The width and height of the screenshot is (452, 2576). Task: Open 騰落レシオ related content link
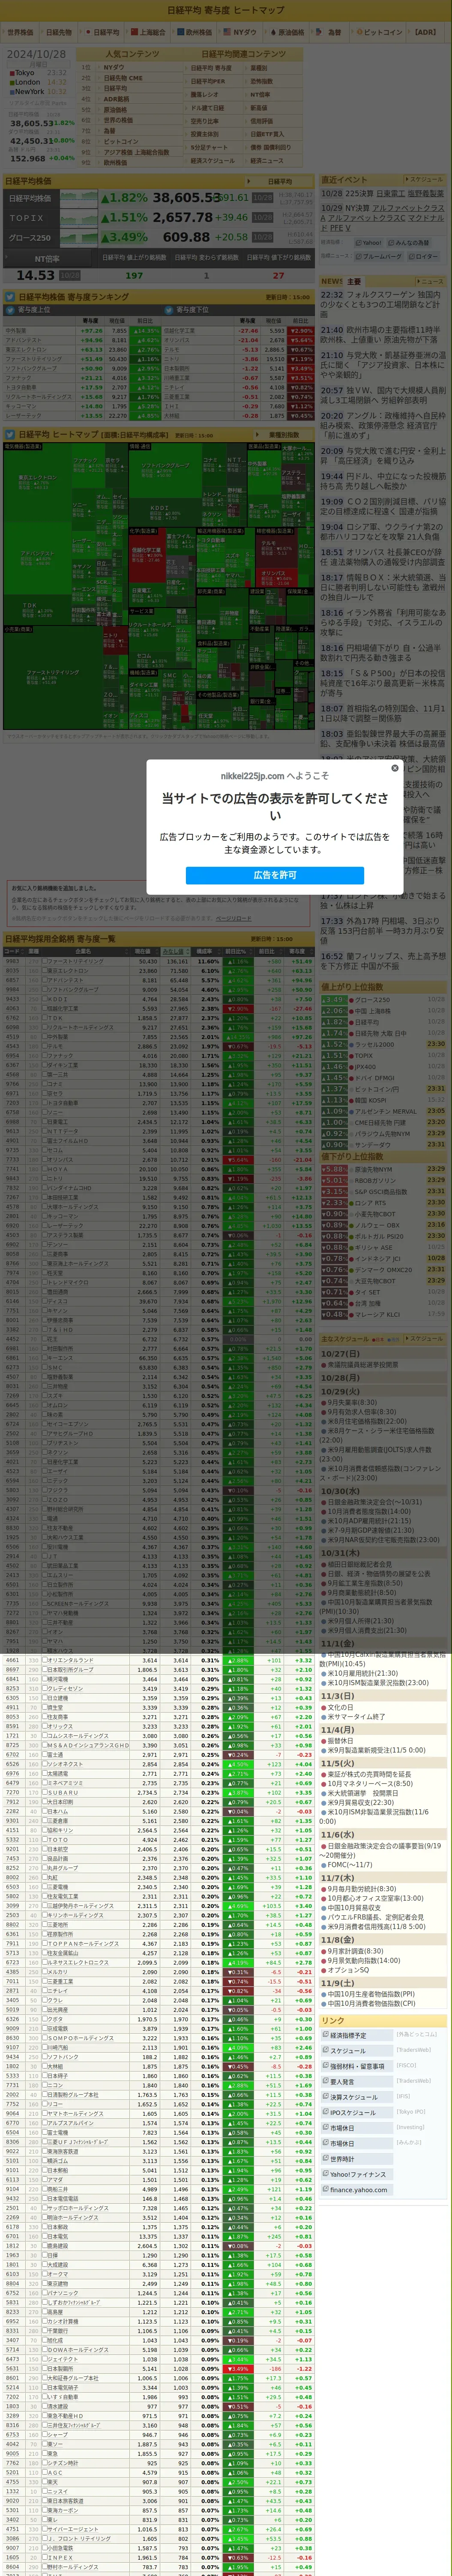(204, 94)
